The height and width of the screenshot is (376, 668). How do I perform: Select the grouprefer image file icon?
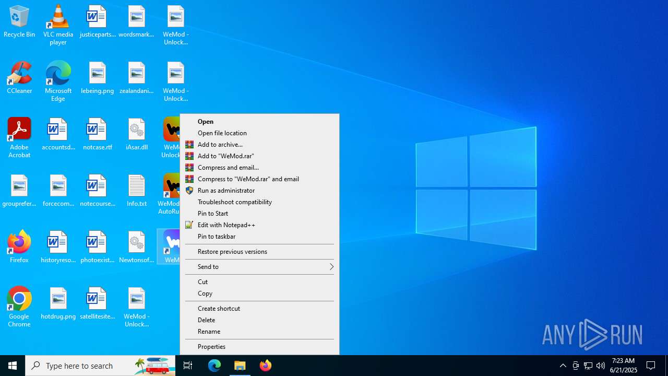click(x=19, y=191)
